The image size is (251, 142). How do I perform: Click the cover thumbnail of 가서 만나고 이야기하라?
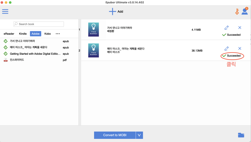click(94, 29)
